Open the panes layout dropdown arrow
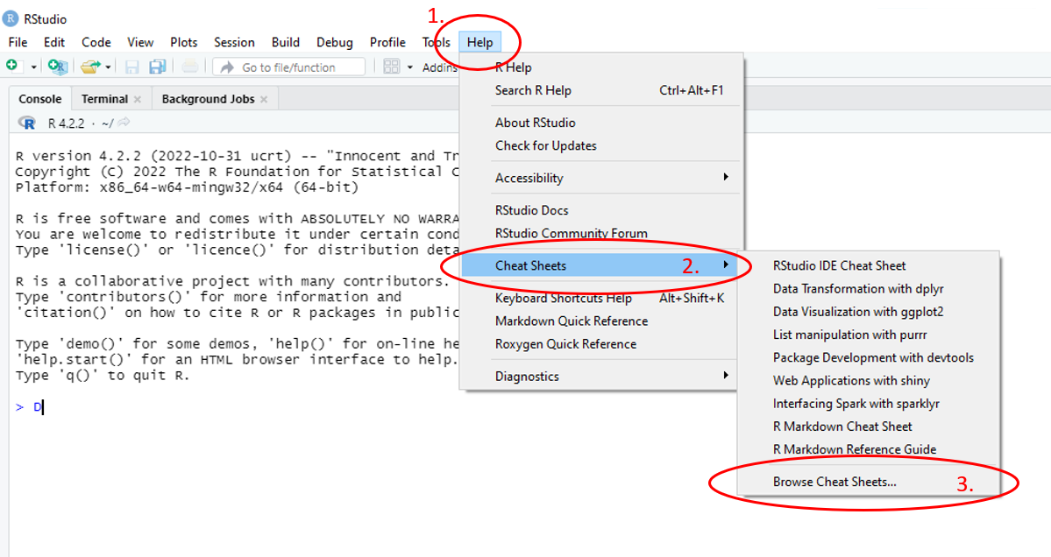 pos(409,67)
